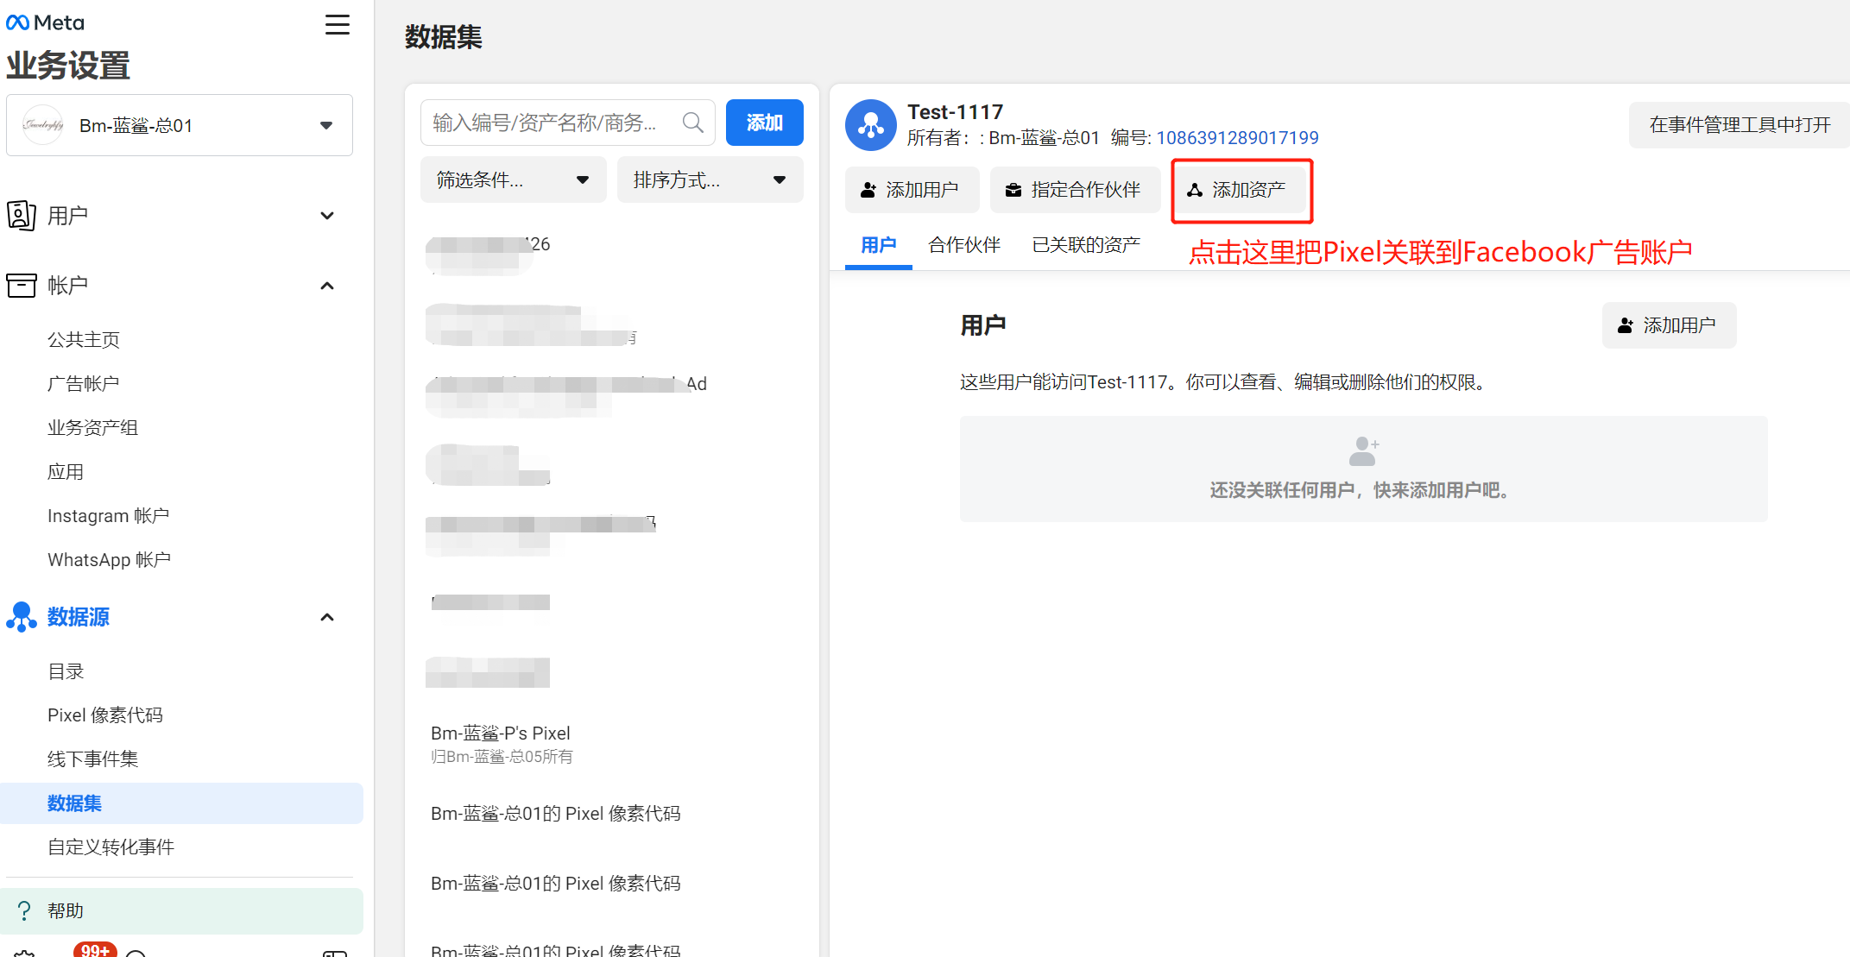Click the 业务设置 title text

(x=68, y=66)
